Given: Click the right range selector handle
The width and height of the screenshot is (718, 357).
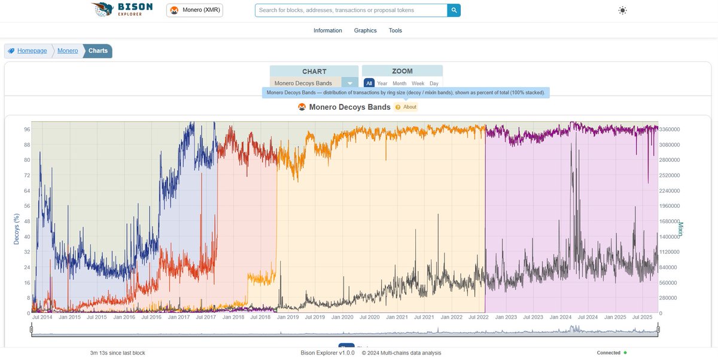Looking at the screenshot, I should point(658,329).
